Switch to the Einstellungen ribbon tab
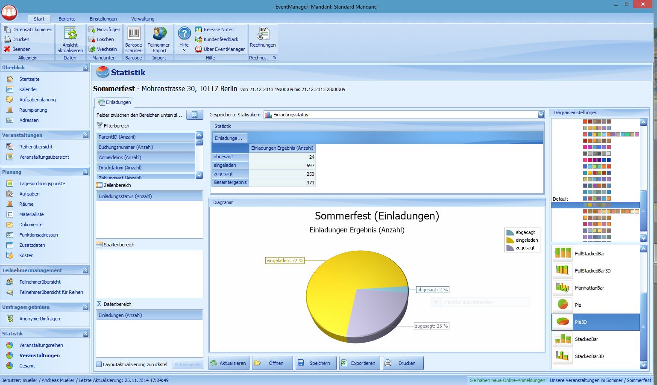657x385 pixels. point(103,19)
